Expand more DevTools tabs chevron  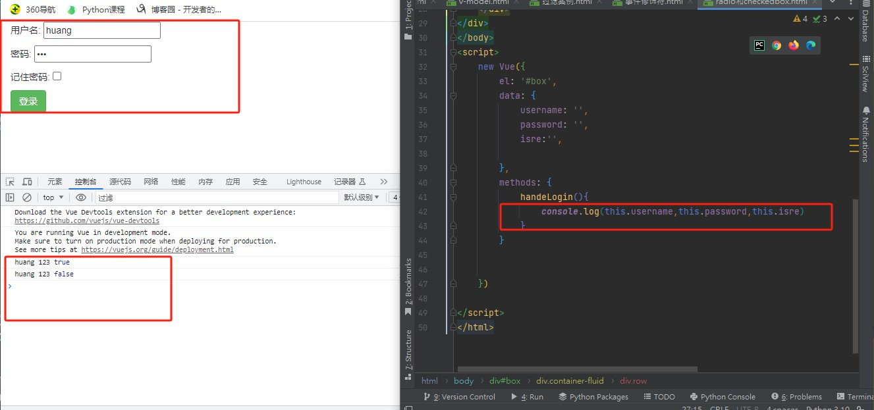coord(384,182)
